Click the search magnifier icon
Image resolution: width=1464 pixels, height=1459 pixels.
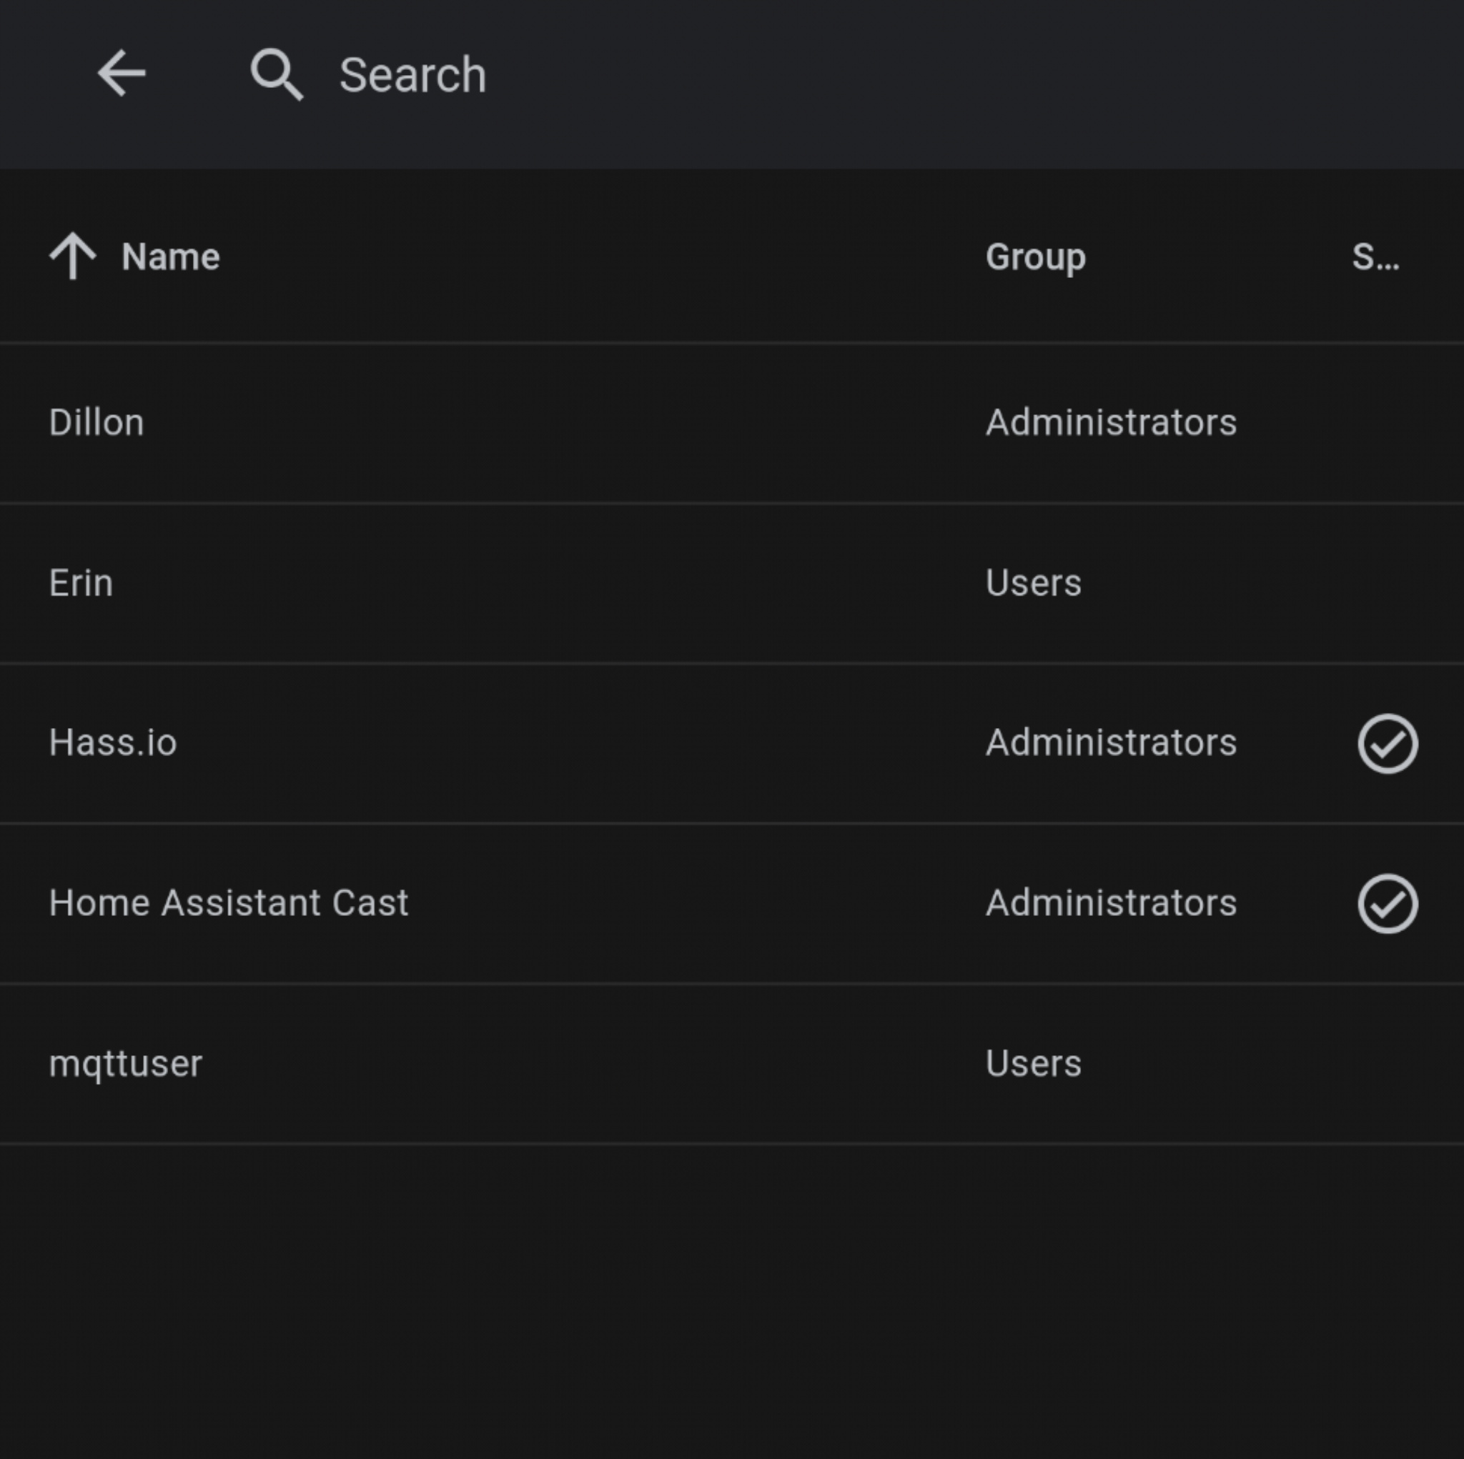(277, 75)
